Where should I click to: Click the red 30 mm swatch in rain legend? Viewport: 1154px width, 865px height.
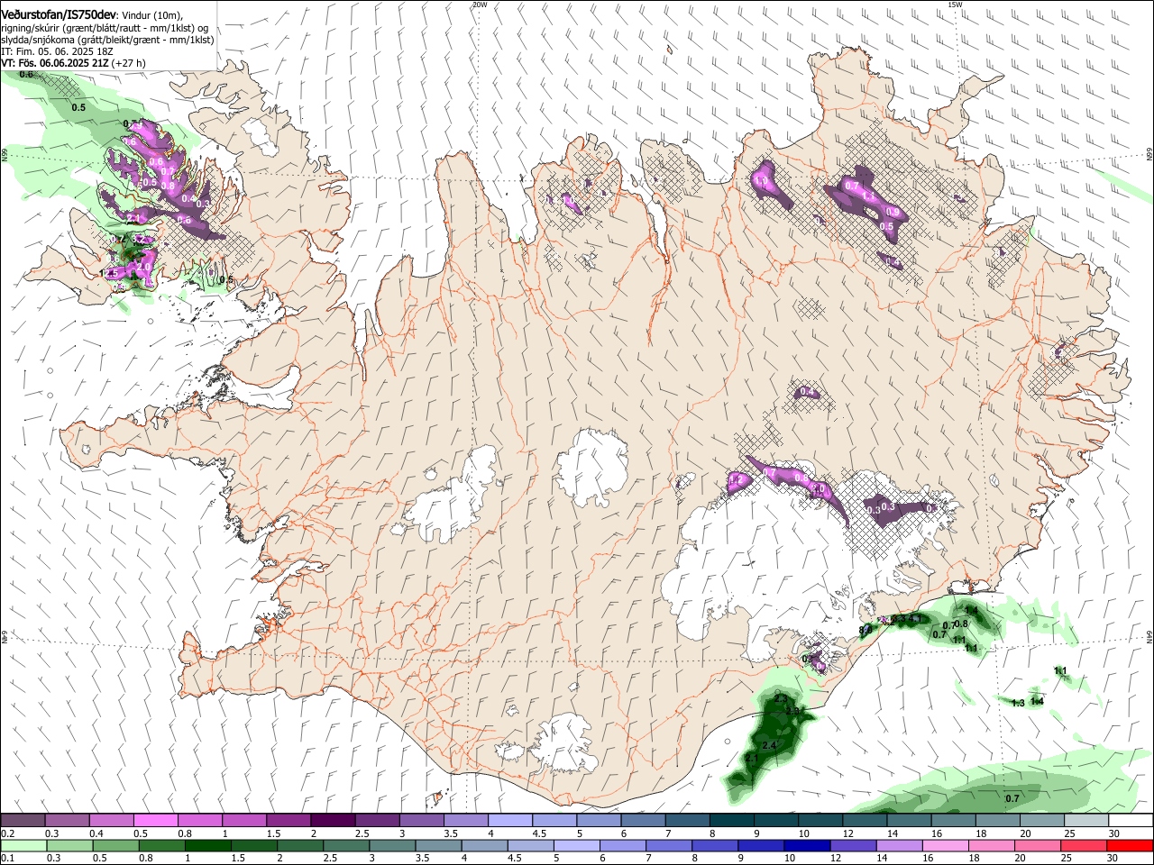coord(1131,845)
